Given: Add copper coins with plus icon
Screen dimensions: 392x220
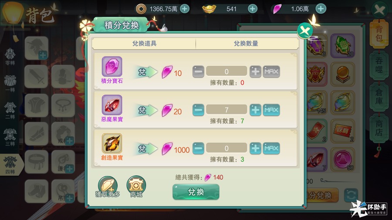Looking at the screenshot, I should (x=185, y=9).
